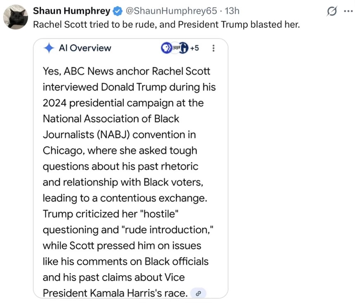This screenshot has height=303, width=355.
Task: Click the PBS source icon in AI Overview
Action: [x=166, y=48]
